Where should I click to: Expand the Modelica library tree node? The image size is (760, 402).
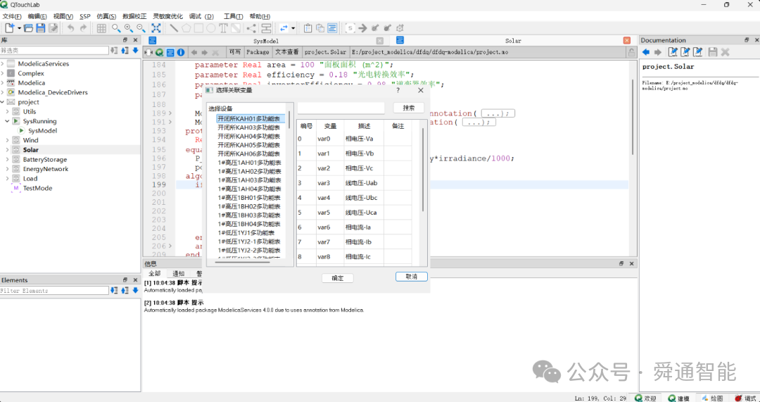3,83
